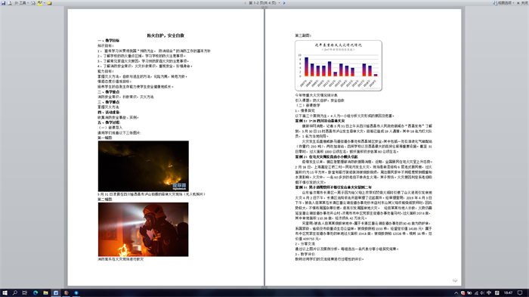The image size is (529, 297).
Task: Open Microsoft Edge from the taskbar
Action: click(36, 293)
